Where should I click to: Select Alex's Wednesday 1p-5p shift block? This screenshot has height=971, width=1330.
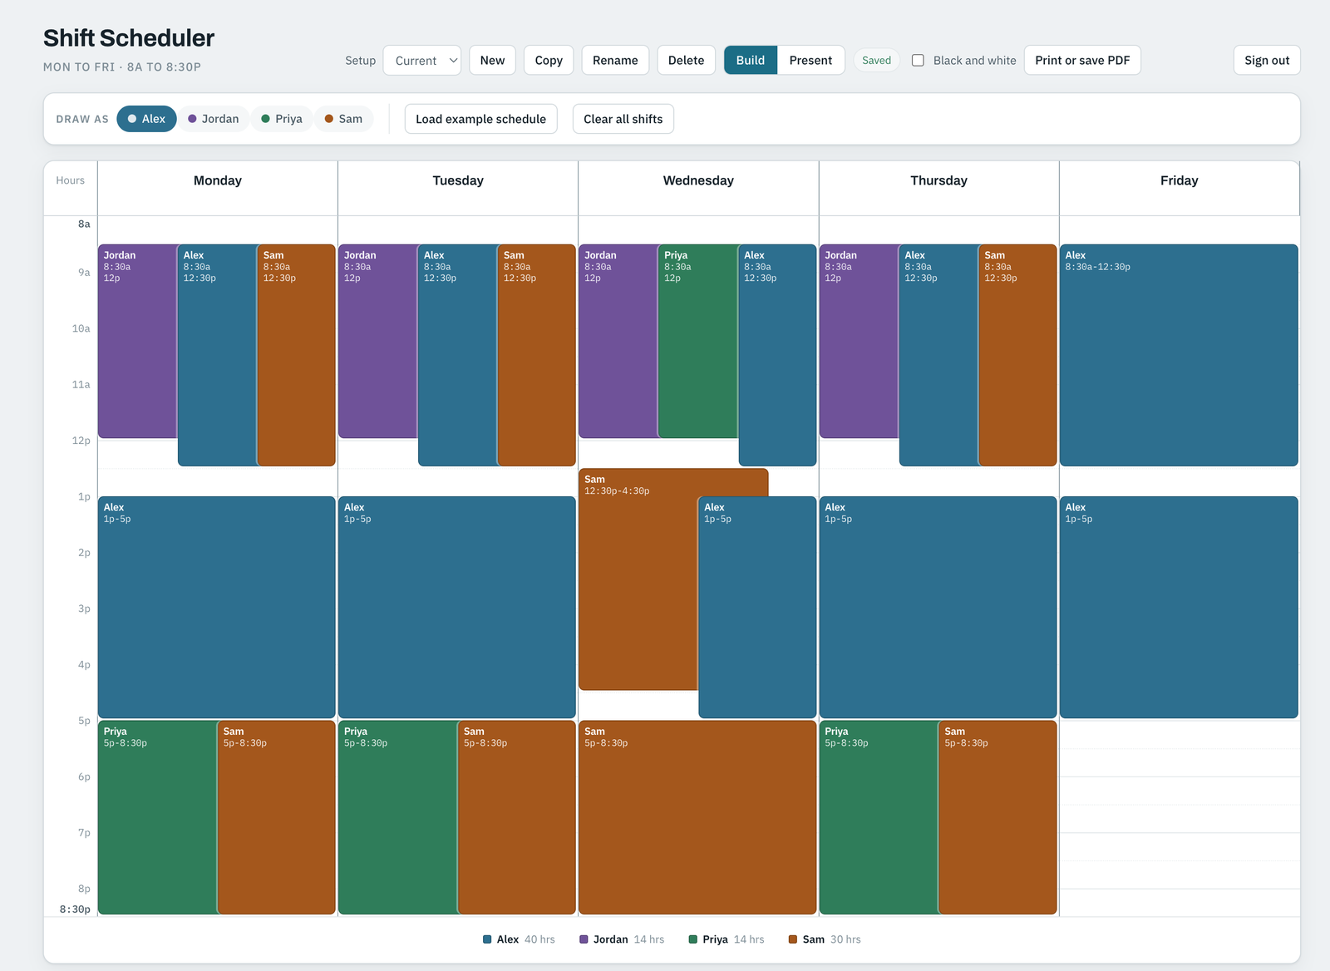[x=757, y=607]
